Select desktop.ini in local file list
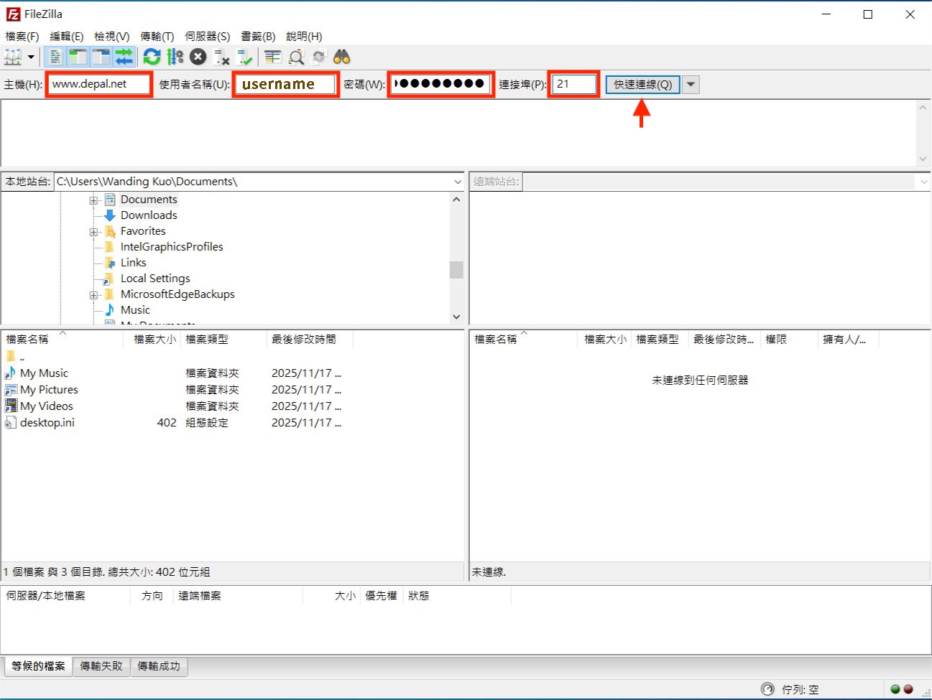Image resolution: width=932 pixels, height=700 pixels. click(47, 423)
